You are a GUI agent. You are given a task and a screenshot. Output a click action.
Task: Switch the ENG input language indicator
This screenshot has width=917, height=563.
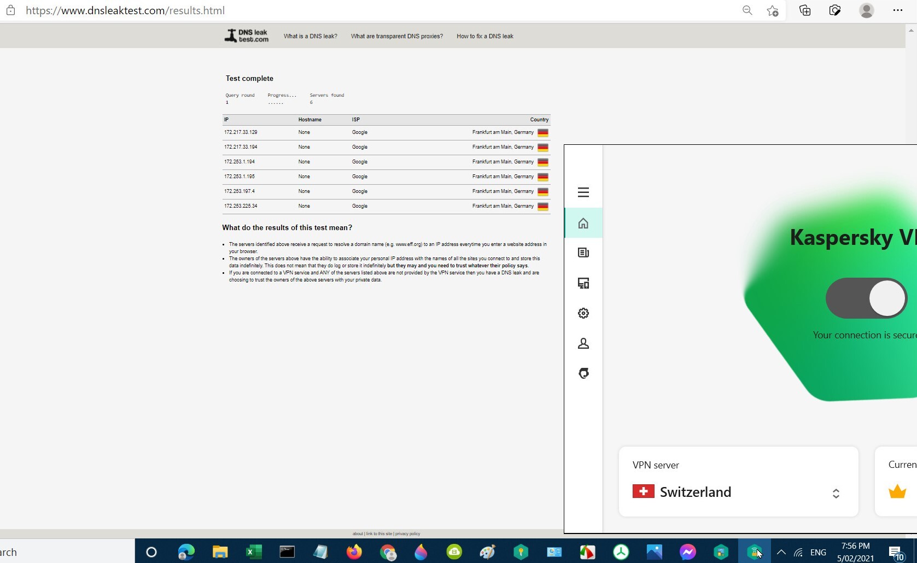coord(819,552)
